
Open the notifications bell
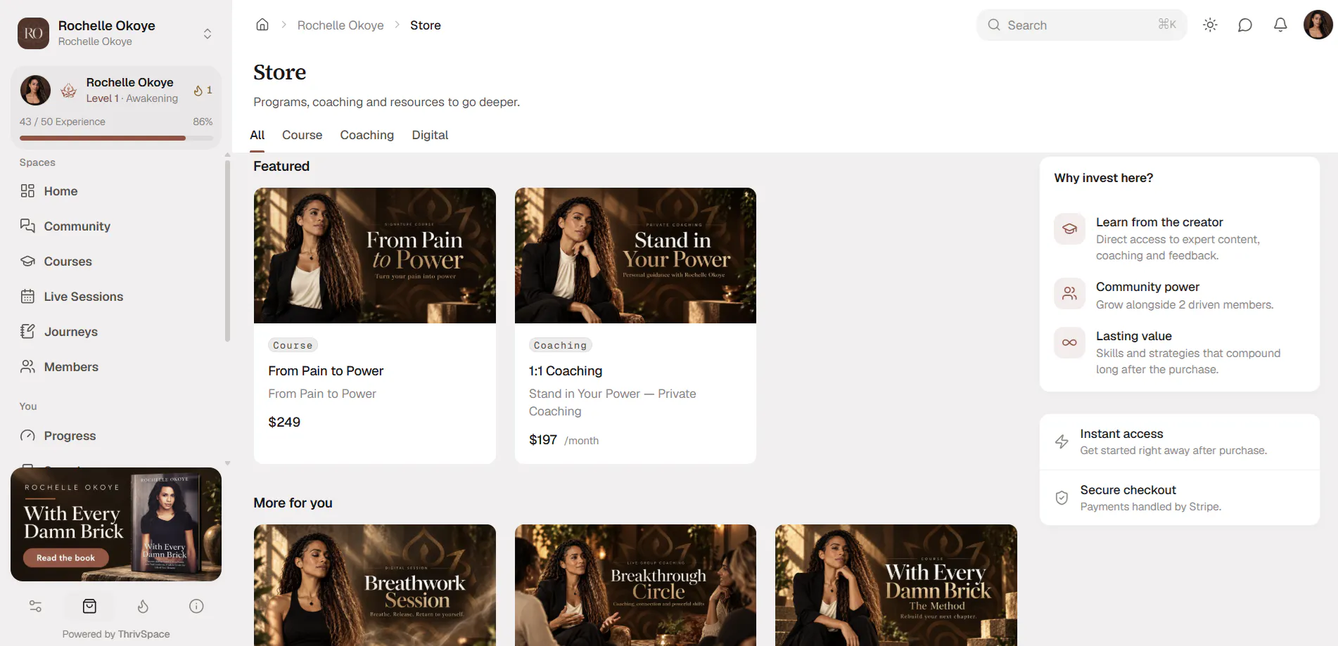point(1280,25)
